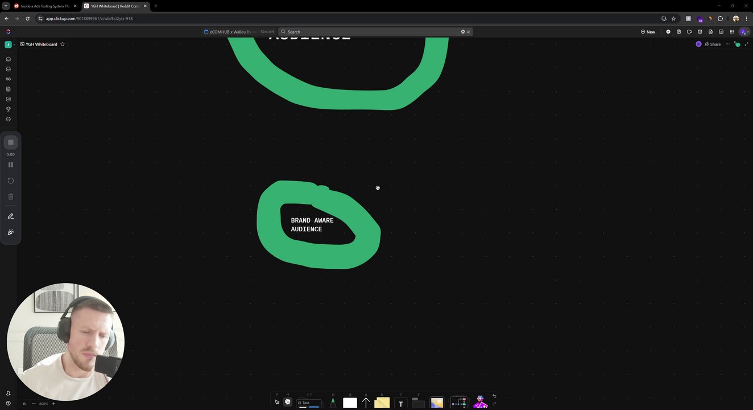Restart the recording
This screenshot has height=410, width=753.
click(11, 181)
